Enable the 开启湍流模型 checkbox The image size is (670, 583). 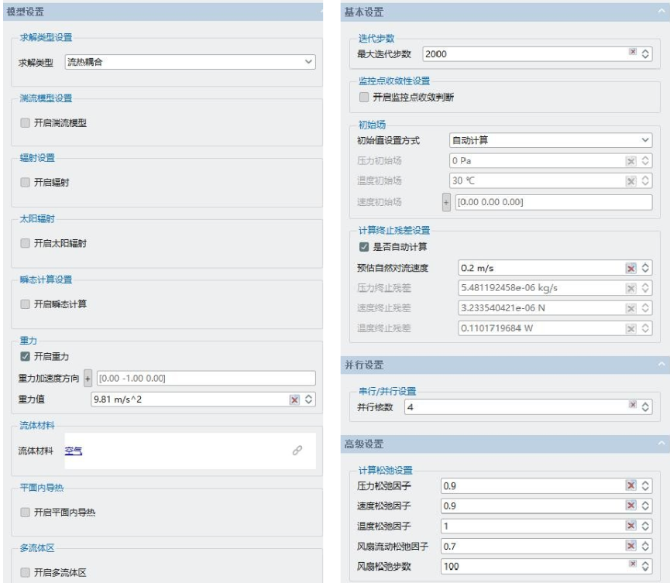26,122
